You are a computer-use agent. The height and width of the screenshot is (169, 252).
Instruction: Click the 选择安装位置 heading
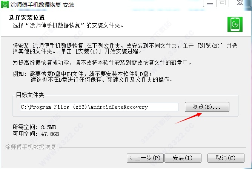27,17
